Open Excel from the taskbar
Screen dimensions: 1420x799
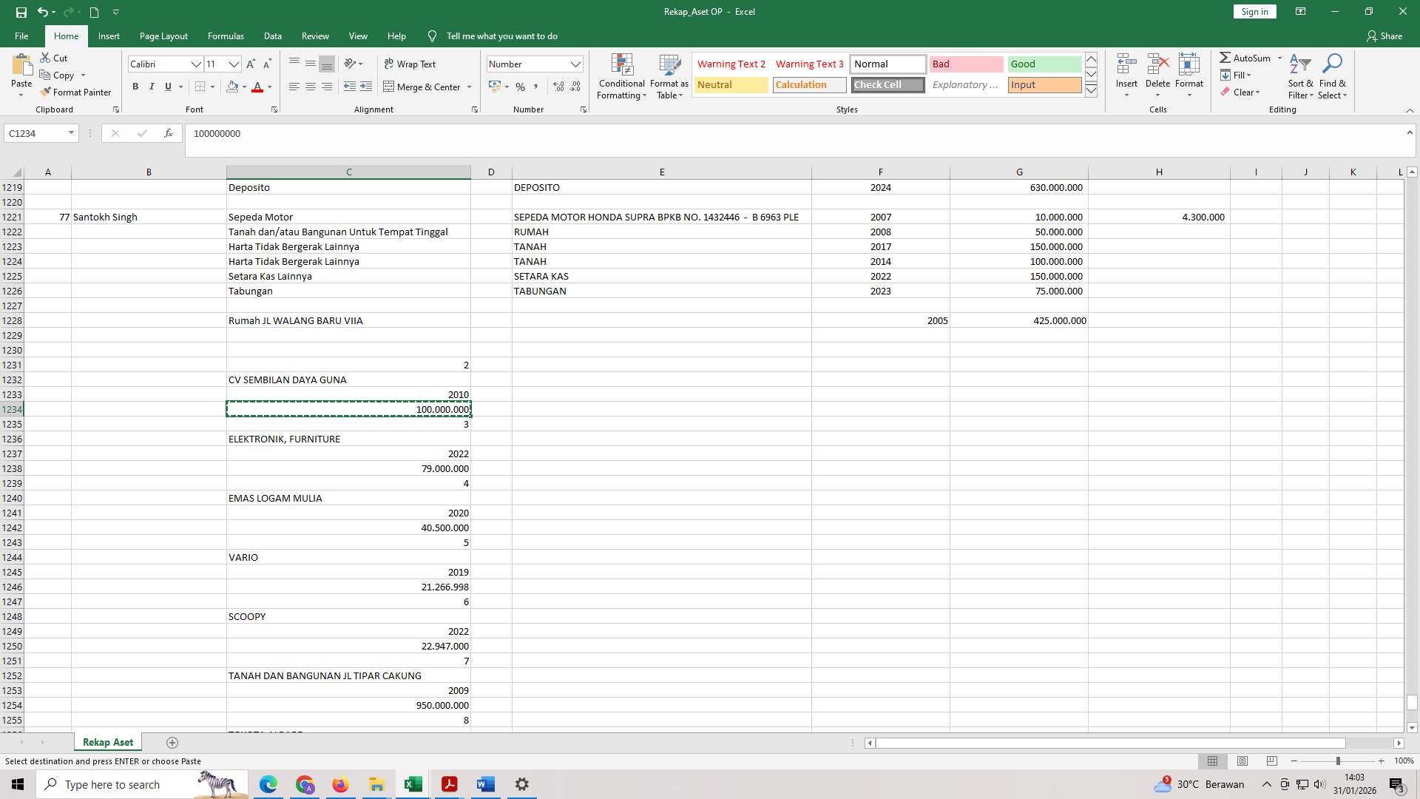coord(413,784)
